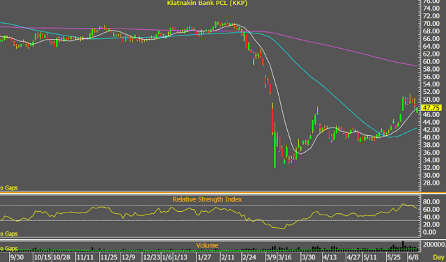Click the 5/11 date label on time axis
The width and height of the screenshot is (446, 262).
point(370,257)
